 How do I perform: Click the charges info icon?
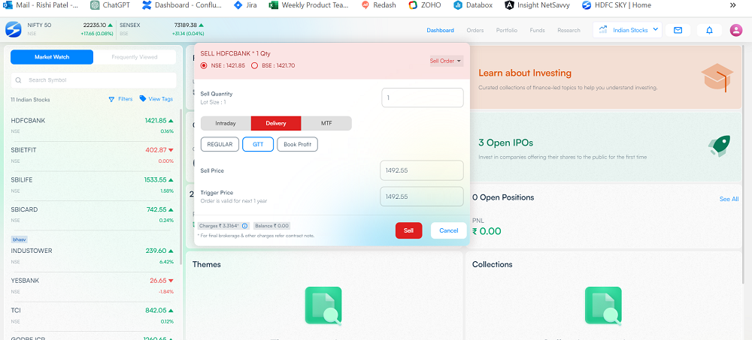[244, 226]
